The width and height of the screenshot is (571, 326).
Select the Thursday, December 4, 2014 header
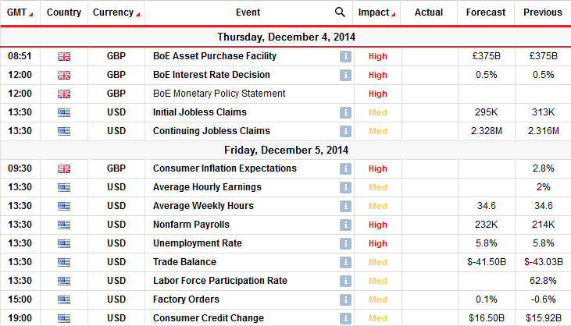tap(286, 37)
